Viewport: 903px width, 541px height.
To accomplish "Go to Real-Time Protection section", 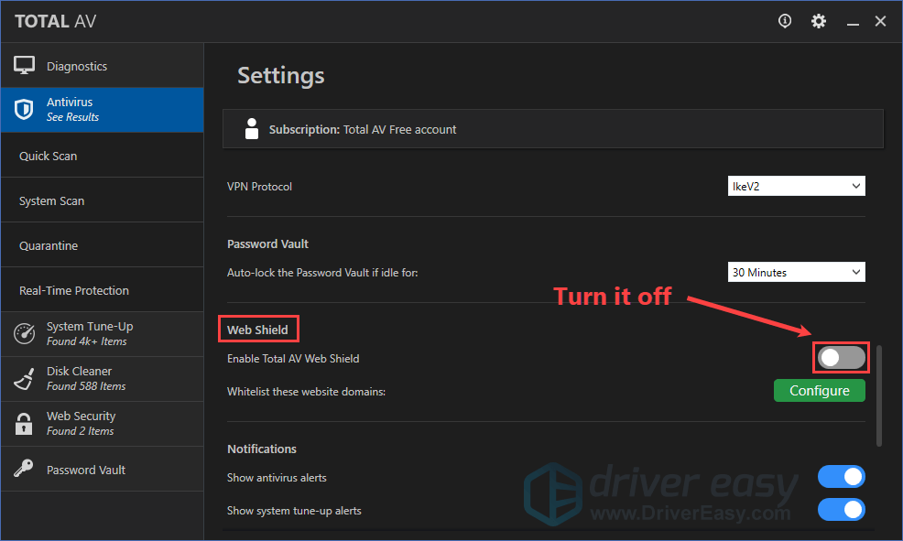I will 74,290.
